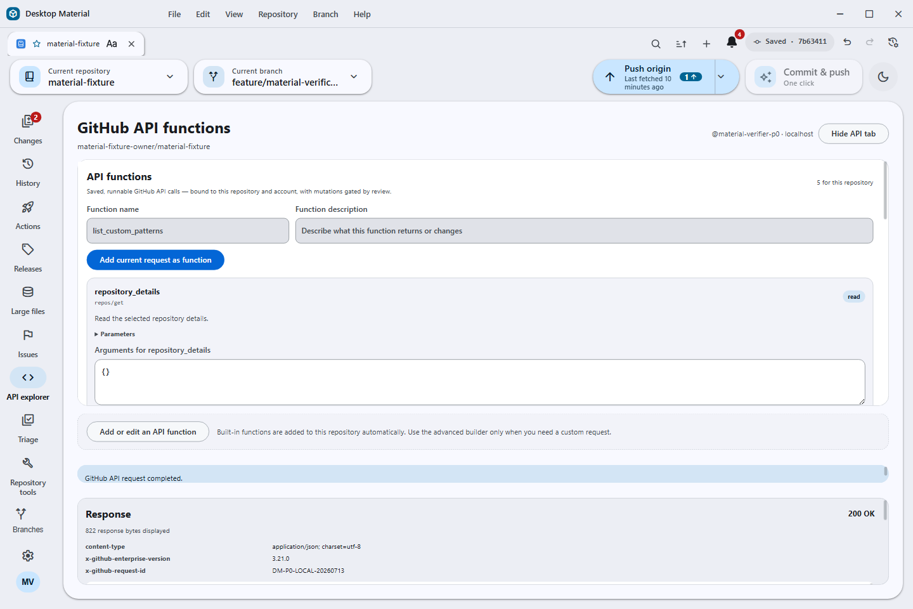Click the 200 OK status text
This screenshot has height=609, width=913.
point(861,514)
